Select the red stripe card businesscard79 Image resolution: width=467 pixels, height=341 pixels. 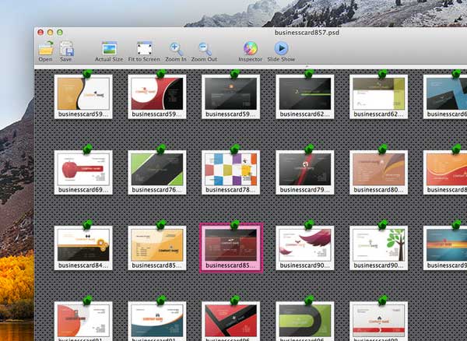pos(305,172)
